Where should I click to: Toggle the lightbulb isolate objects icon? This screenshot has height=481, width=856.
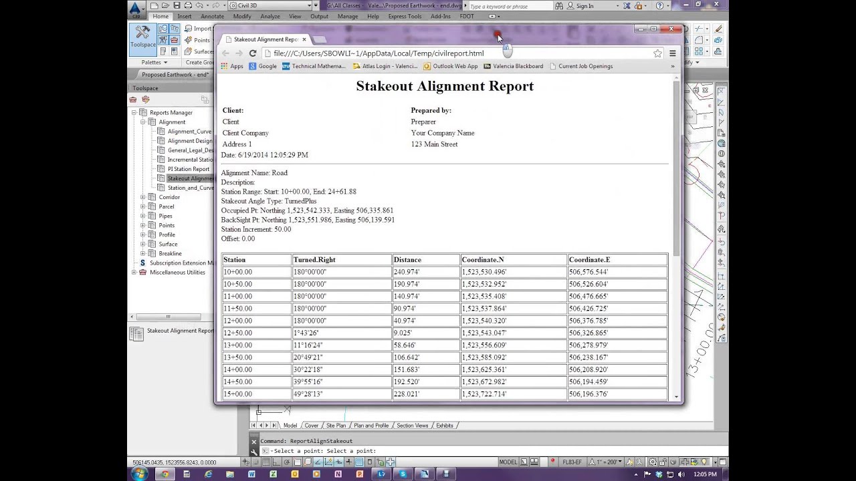point(704,462)
